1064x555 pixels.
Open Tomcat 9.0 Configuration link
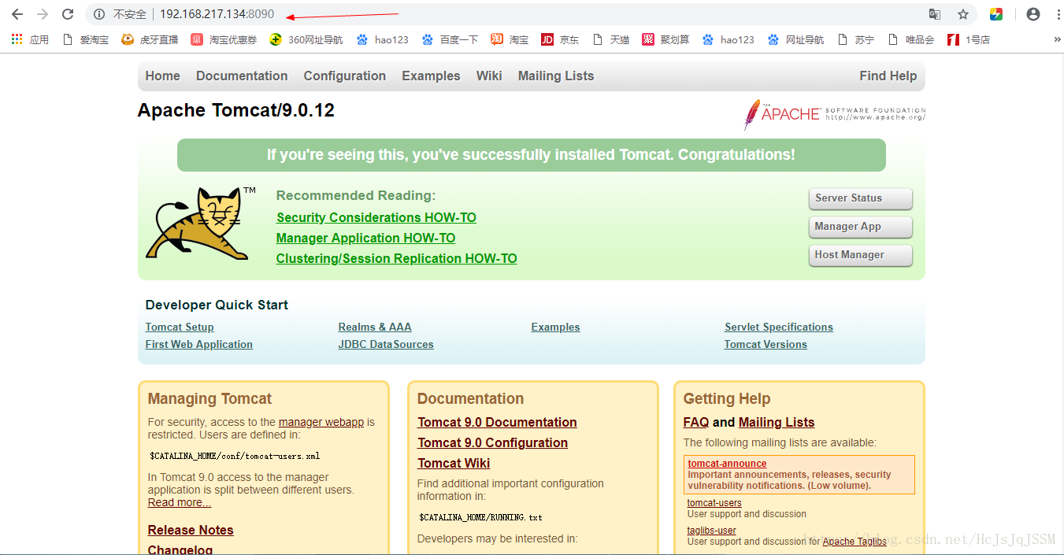pyautogui.click(x=492, y=442)
